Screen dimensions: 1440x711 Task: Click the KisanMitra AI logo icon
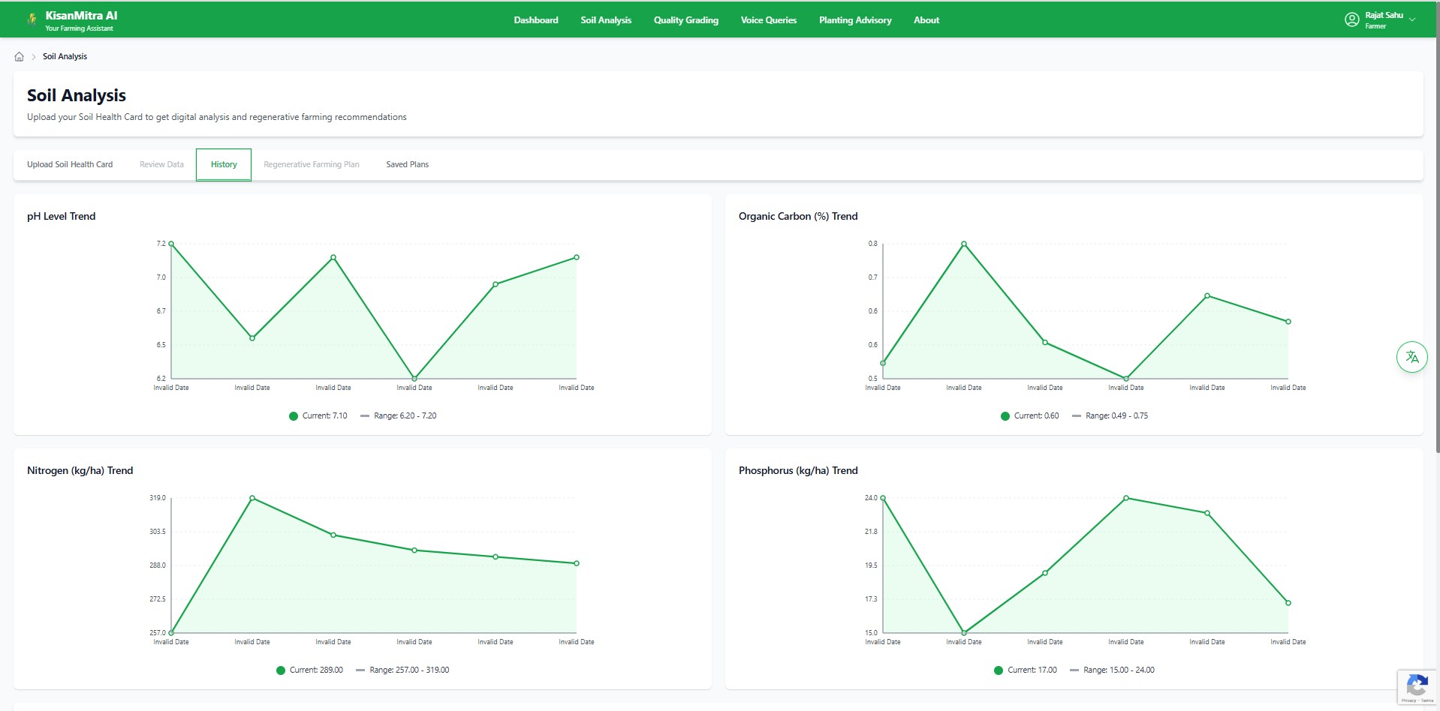pyautogui.click(x=32, y=20)
